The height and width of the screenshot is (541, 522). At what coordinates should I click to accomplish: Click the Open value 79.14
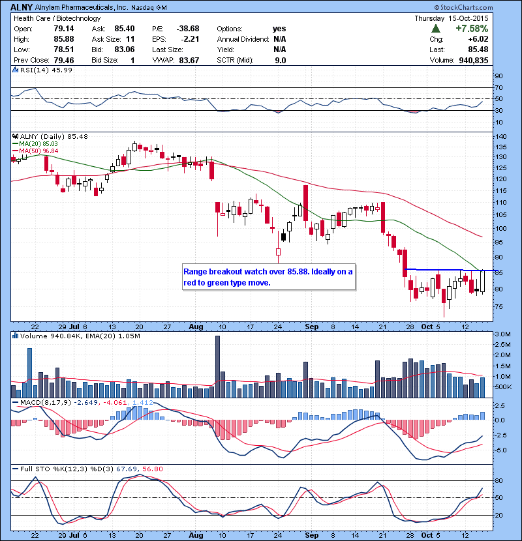click(x=64, y=29)
